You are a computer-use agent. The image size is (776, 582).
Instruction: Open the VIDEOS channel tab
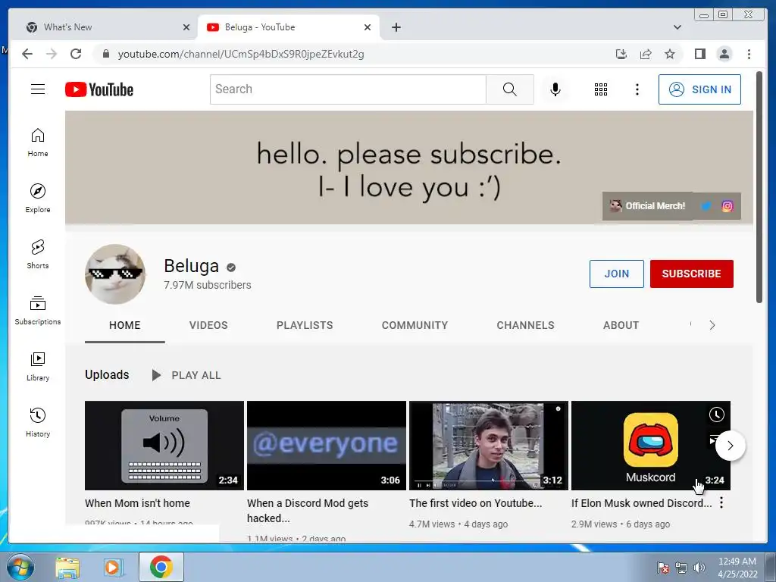208,325
